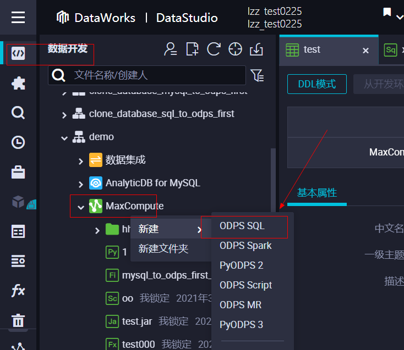Select the oo script tree row

click(x=158, y=298)
